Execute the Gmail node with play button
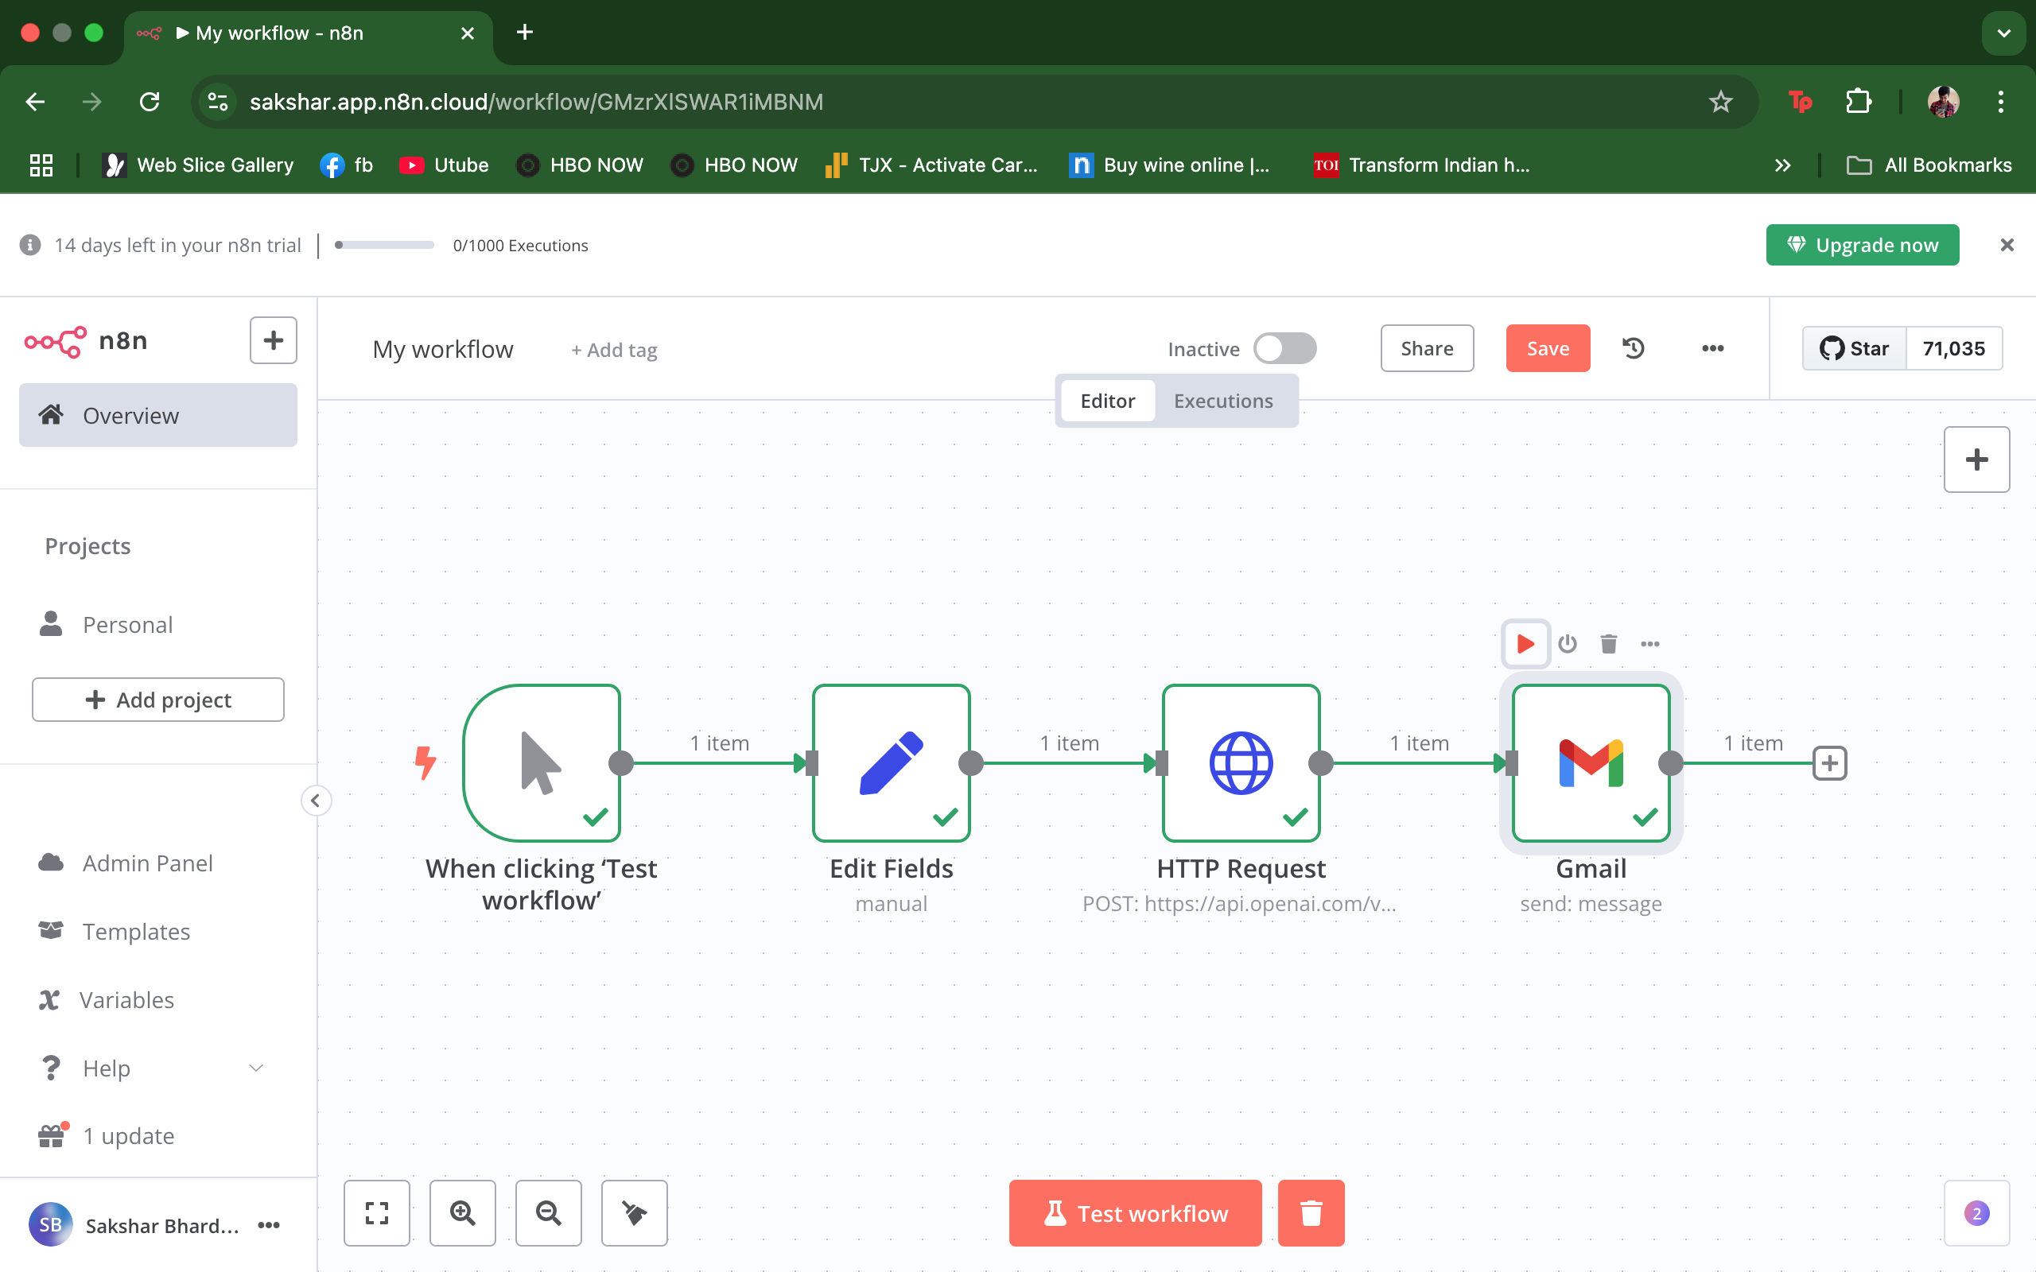 tap(1525, 644)
